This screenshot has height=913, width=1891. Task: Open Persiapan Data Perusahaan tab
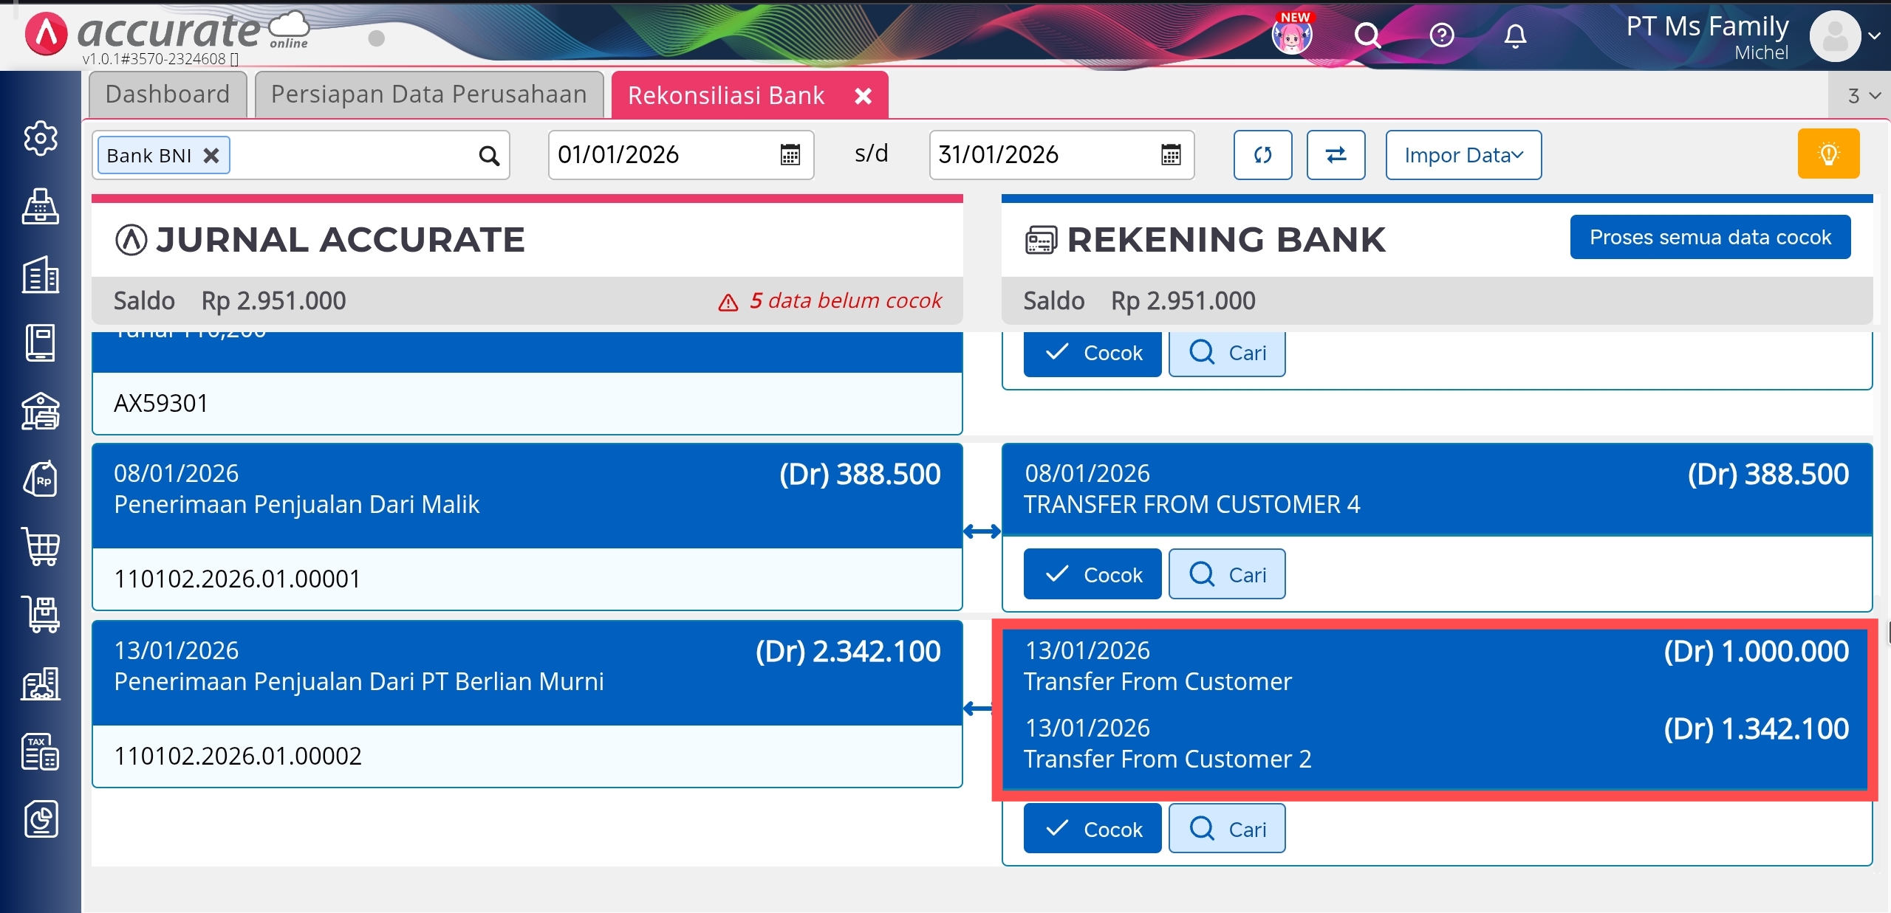tap(428, 94)
